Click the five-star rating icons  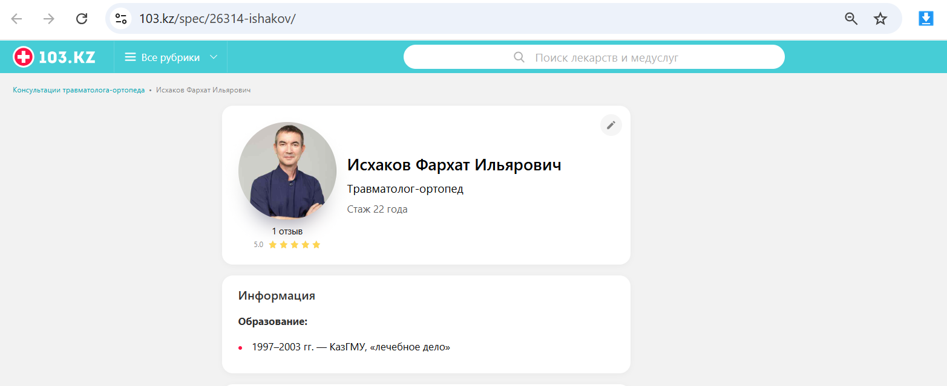(x=294, y=245)
